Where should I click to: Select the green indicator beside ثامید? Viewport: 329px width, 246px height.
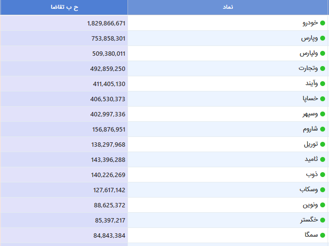coord(322,159)
